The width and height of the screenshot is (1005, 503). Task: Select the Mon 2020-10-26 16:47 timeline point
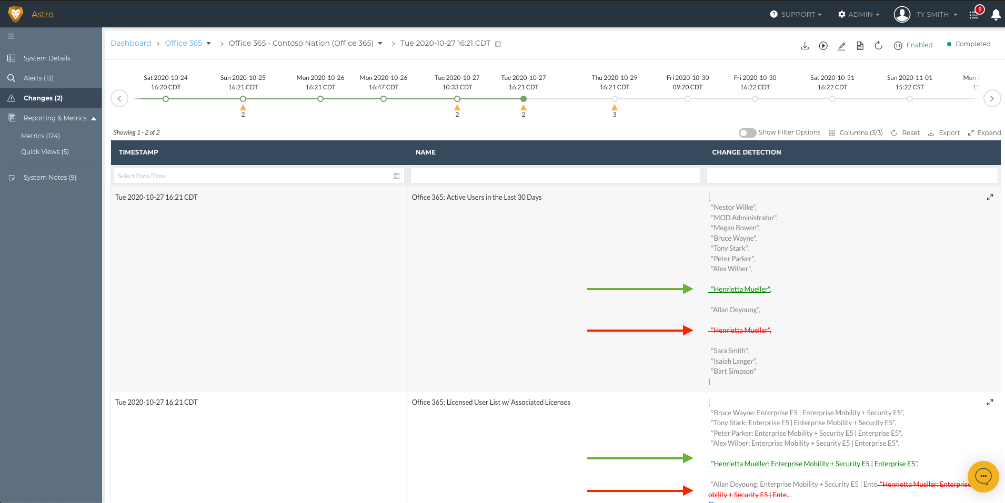(384, 99)
